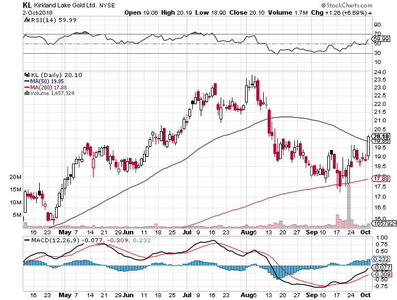Click the black MACD legend line swatch
The width and height of the screenshot is (397, 300).
click(27, 241)
